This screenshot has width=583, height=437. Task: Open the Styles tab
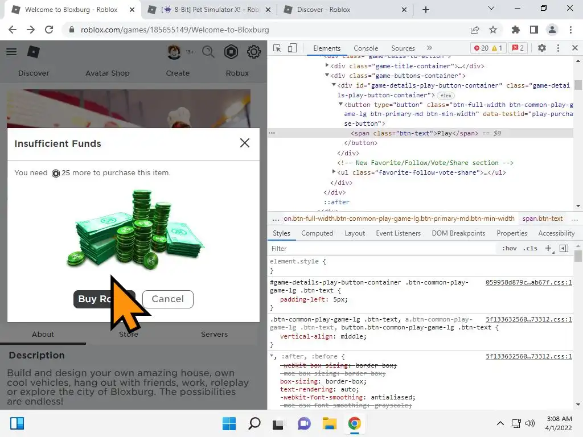pyautogui.click(x=281, y=233)
